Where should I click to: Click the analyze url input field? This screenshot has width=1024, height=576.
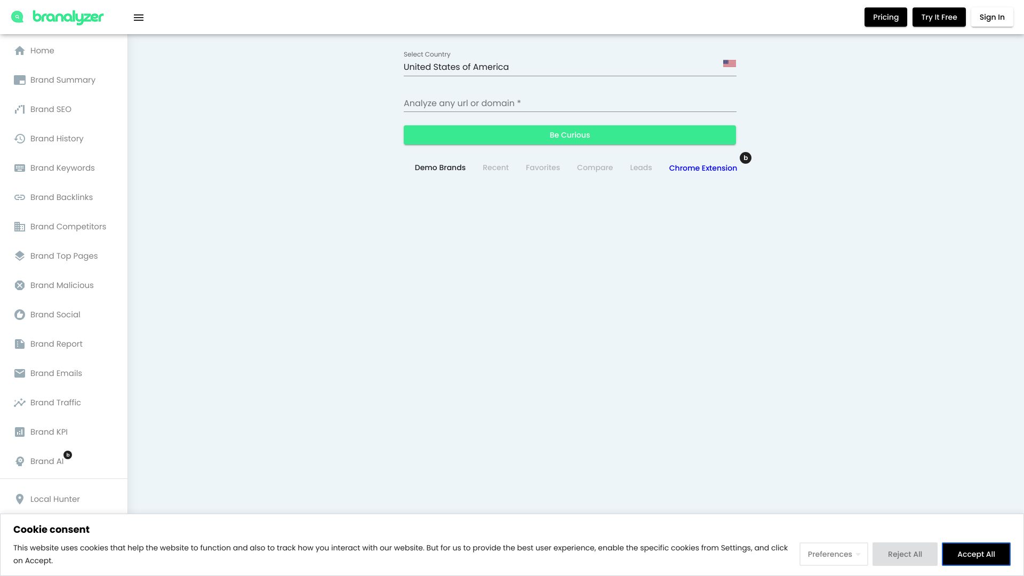(x=570, y=103)
